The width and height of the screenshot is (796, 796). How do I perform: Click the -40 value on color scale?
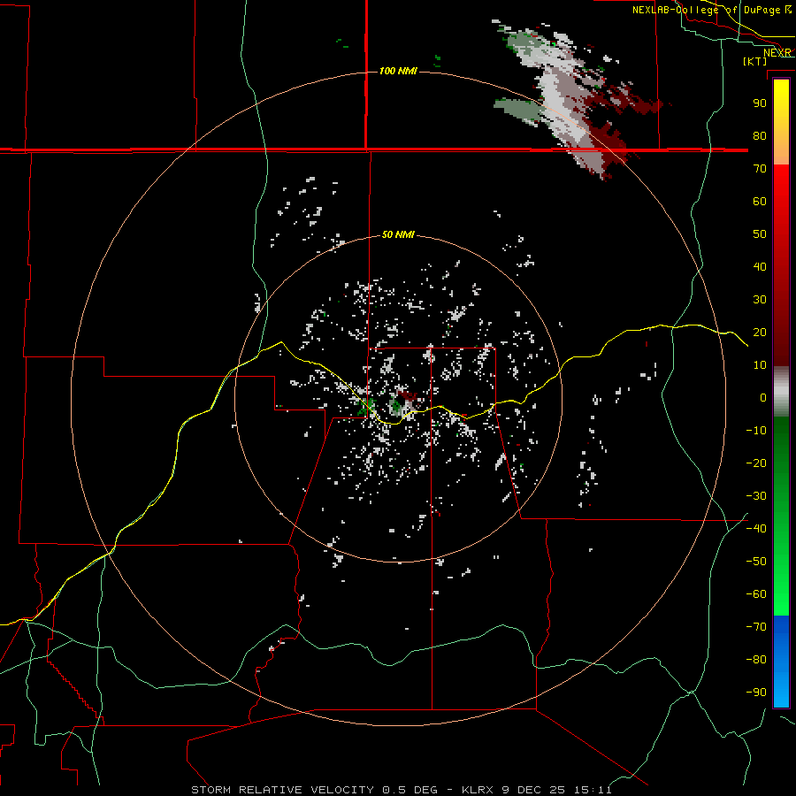click(x=756, y=529)
